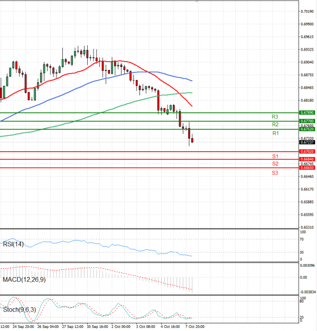Click the 0.65595 price axis value
The image size is (317, 331).
pyautogui.click(x=307, y=215)
